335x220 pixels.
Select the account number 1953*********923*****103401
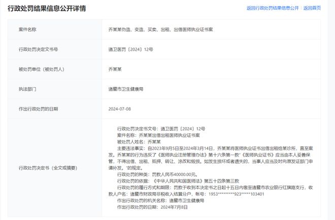pos(237,194)
